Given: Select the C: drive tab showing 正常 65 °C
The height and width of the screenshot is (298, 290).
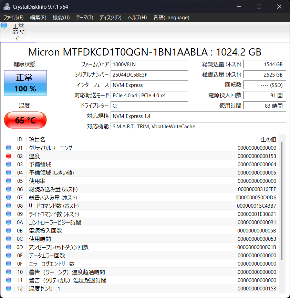Looking at the screenshot, I should point(18,32).
